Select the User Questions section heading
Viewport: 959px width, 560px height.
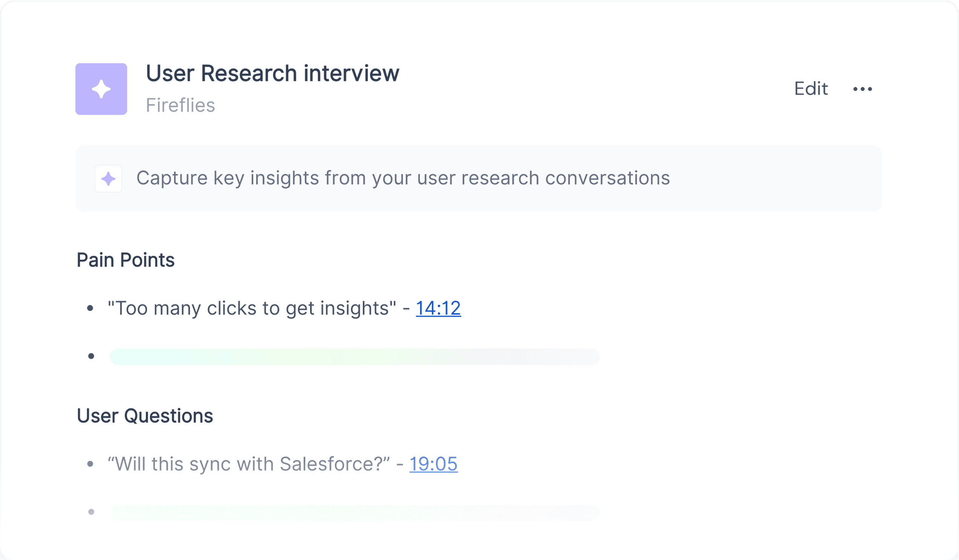click(x=145, y=416)
